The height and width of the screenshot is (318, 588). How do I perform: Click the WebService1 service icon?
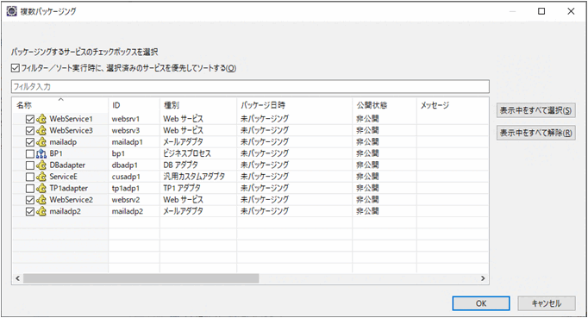coord(41,119)
